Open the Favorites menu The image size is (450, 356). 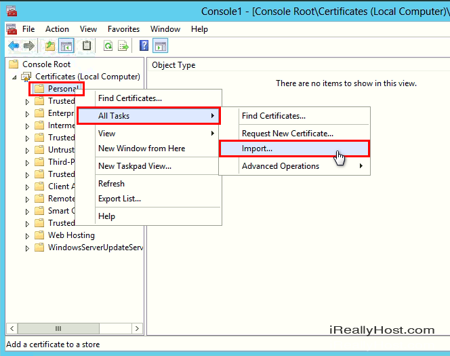pyautogui.click(x=123, y=29)
